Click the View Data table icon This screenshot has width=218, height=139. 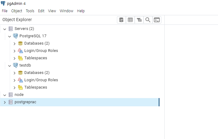coord(130,20)
